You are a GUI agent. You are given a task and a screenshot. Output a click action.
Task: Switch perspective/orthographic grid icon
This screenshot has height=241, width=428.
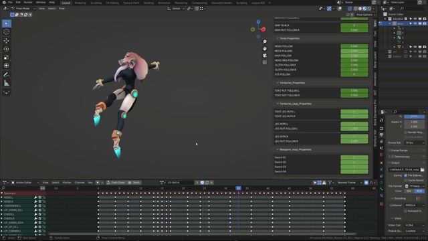click(265, 62)
